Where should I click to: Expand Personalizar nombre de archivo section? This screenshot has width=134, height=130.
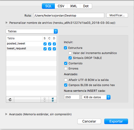6,23
